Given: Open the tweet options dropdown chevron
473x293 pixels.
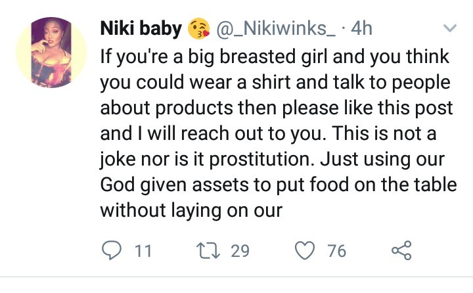Looking at the screenshot, I should [450, 28].
